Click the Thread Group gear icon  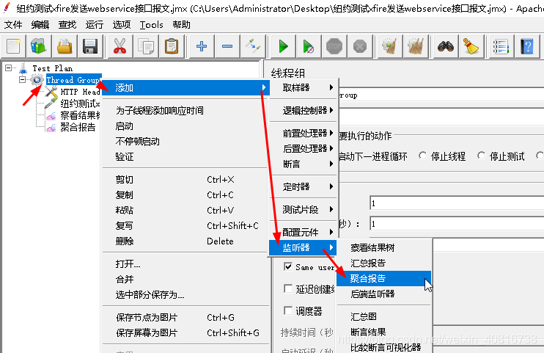(x=37, y=80)
